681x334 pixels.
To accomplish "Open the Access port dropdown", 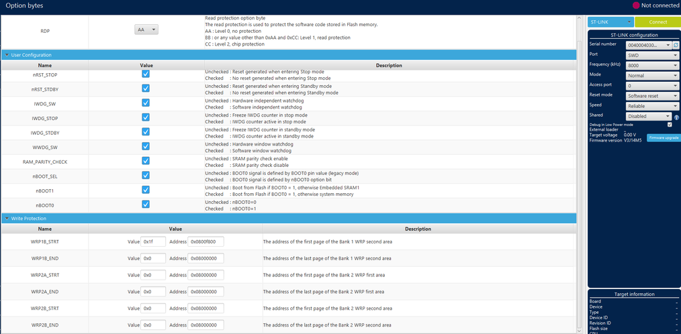I will pyautogui.click(x=652, y=86).
